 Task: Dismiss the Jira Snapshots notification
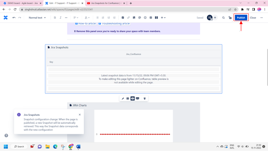point(80,115)
